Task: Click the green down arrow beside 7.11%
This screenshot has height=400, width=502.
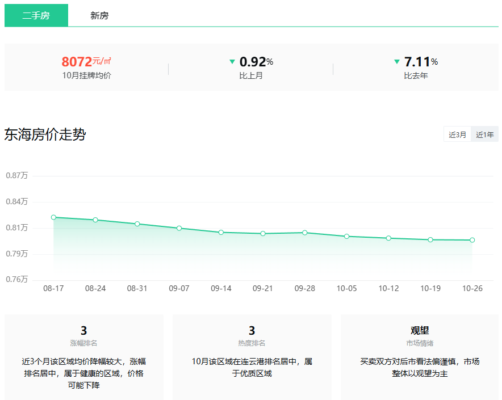Action: tap(396, 61)
